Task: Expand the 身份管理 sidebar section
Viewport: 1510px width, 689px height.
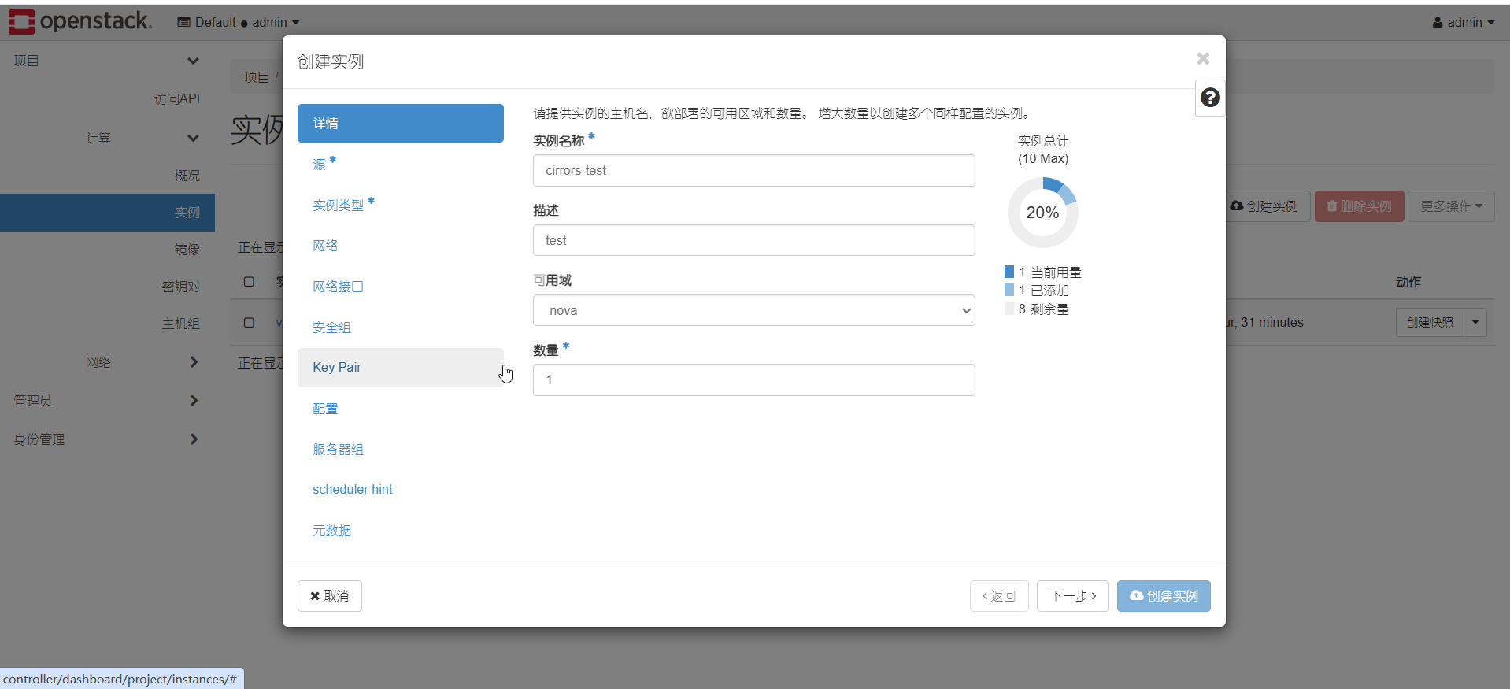Action: (x=107, y=439)
